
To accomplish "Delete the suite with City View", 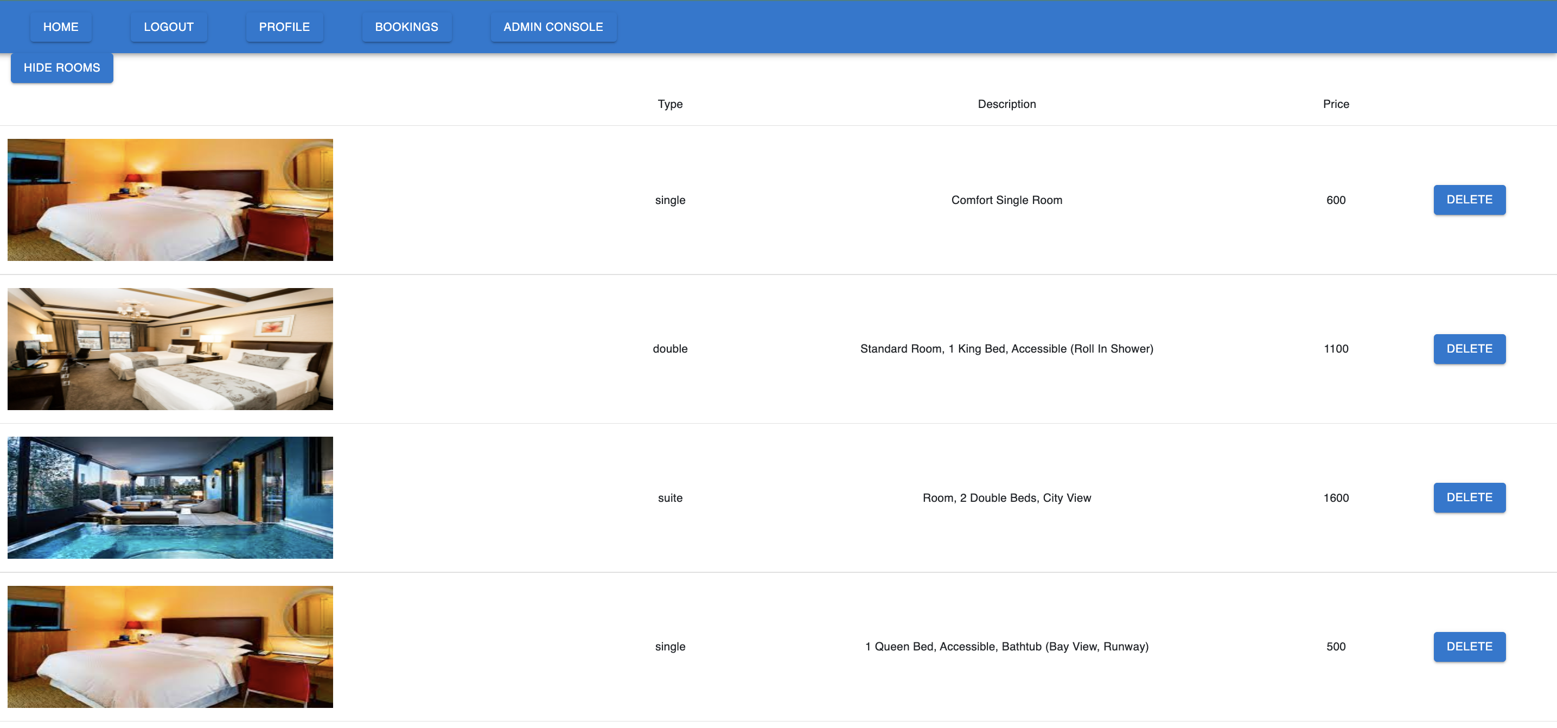I will (1469, 497).
